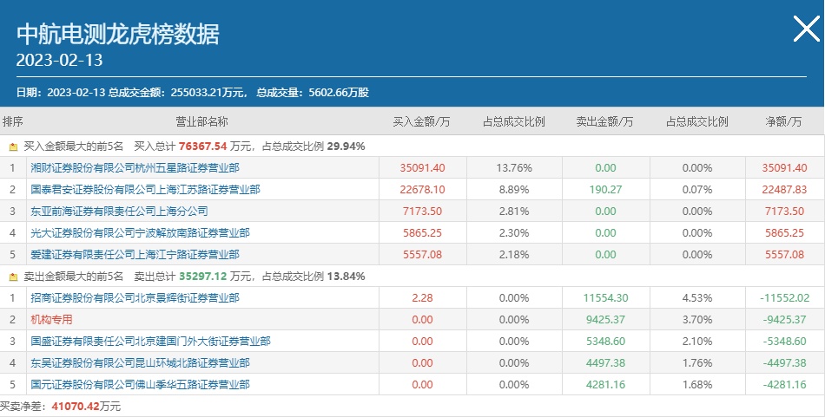Select 东吴证券昆山环城北路证券营业部 link
Viewport: 825px width, 417px height.
pos(140,362)
